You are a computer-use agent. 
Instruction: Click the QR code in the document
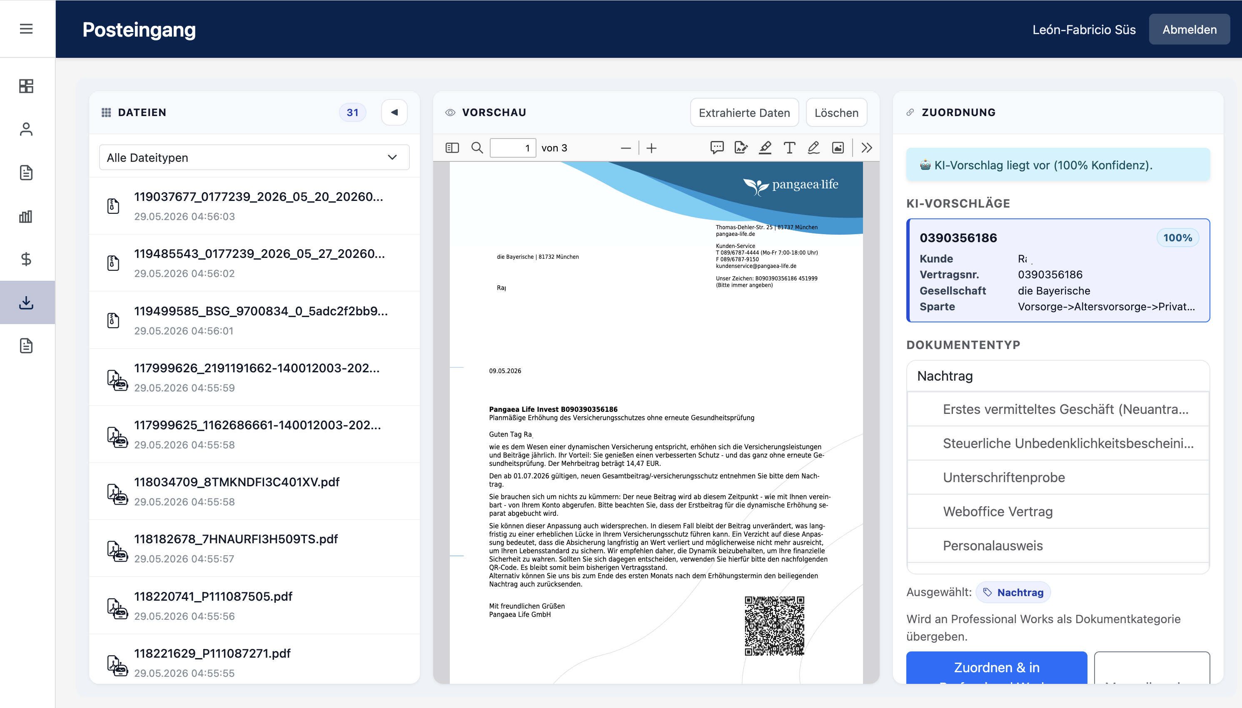774,626
